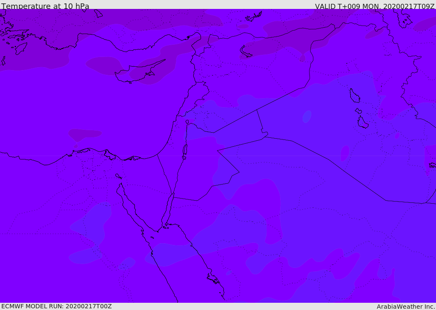
Task: Click the 'ECMWF MODEL RUN: 20200217T00Z' label
Action: 57,306
